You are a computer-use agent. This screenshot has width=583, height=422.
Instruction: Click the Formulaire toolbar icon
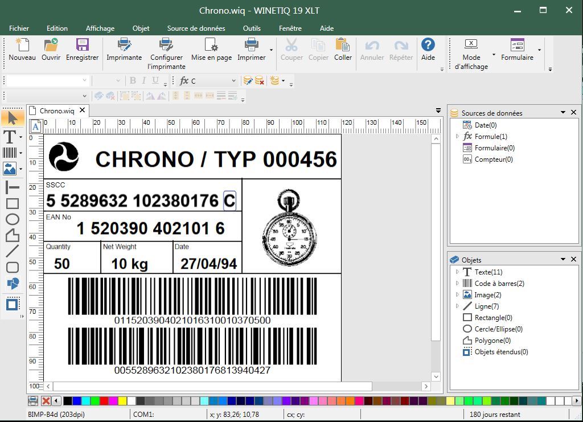click(x=517, y=45)
